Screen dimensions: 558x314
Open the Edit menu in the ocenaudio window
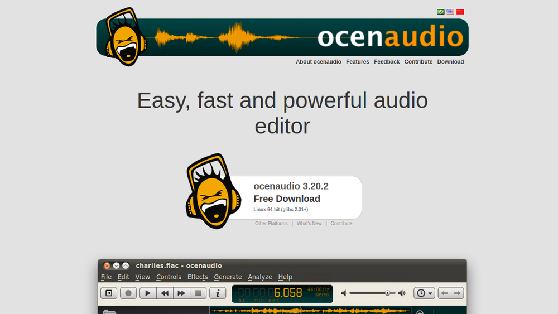(123, 277)
